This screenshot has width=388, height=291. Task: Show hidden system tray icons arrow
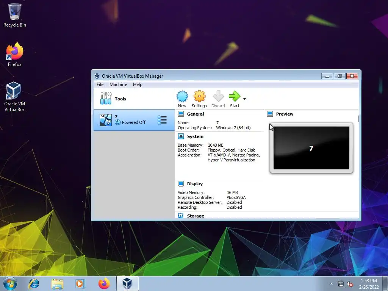pos(331,284)
